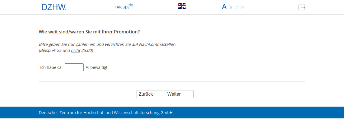Screen dimensions: 344x121
Task: Click the 'Ich habe ca.' label
Action: click(51, 68)
